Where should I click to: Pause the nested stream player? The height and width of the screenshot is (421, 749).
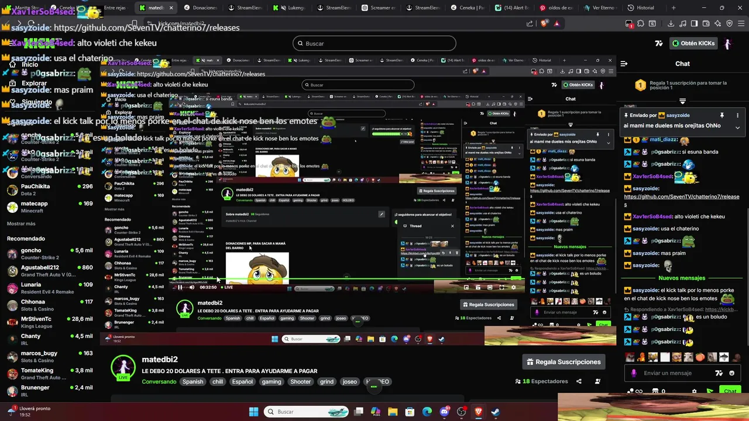click(x=180, y=287)
